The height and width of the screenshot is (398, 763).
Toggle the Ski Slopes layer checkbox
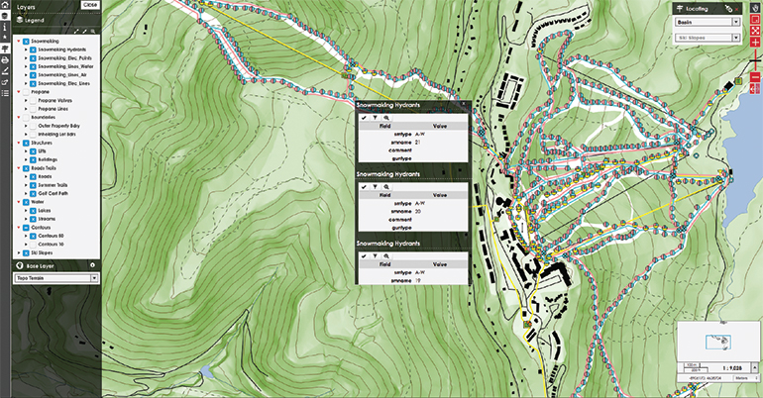24,252
